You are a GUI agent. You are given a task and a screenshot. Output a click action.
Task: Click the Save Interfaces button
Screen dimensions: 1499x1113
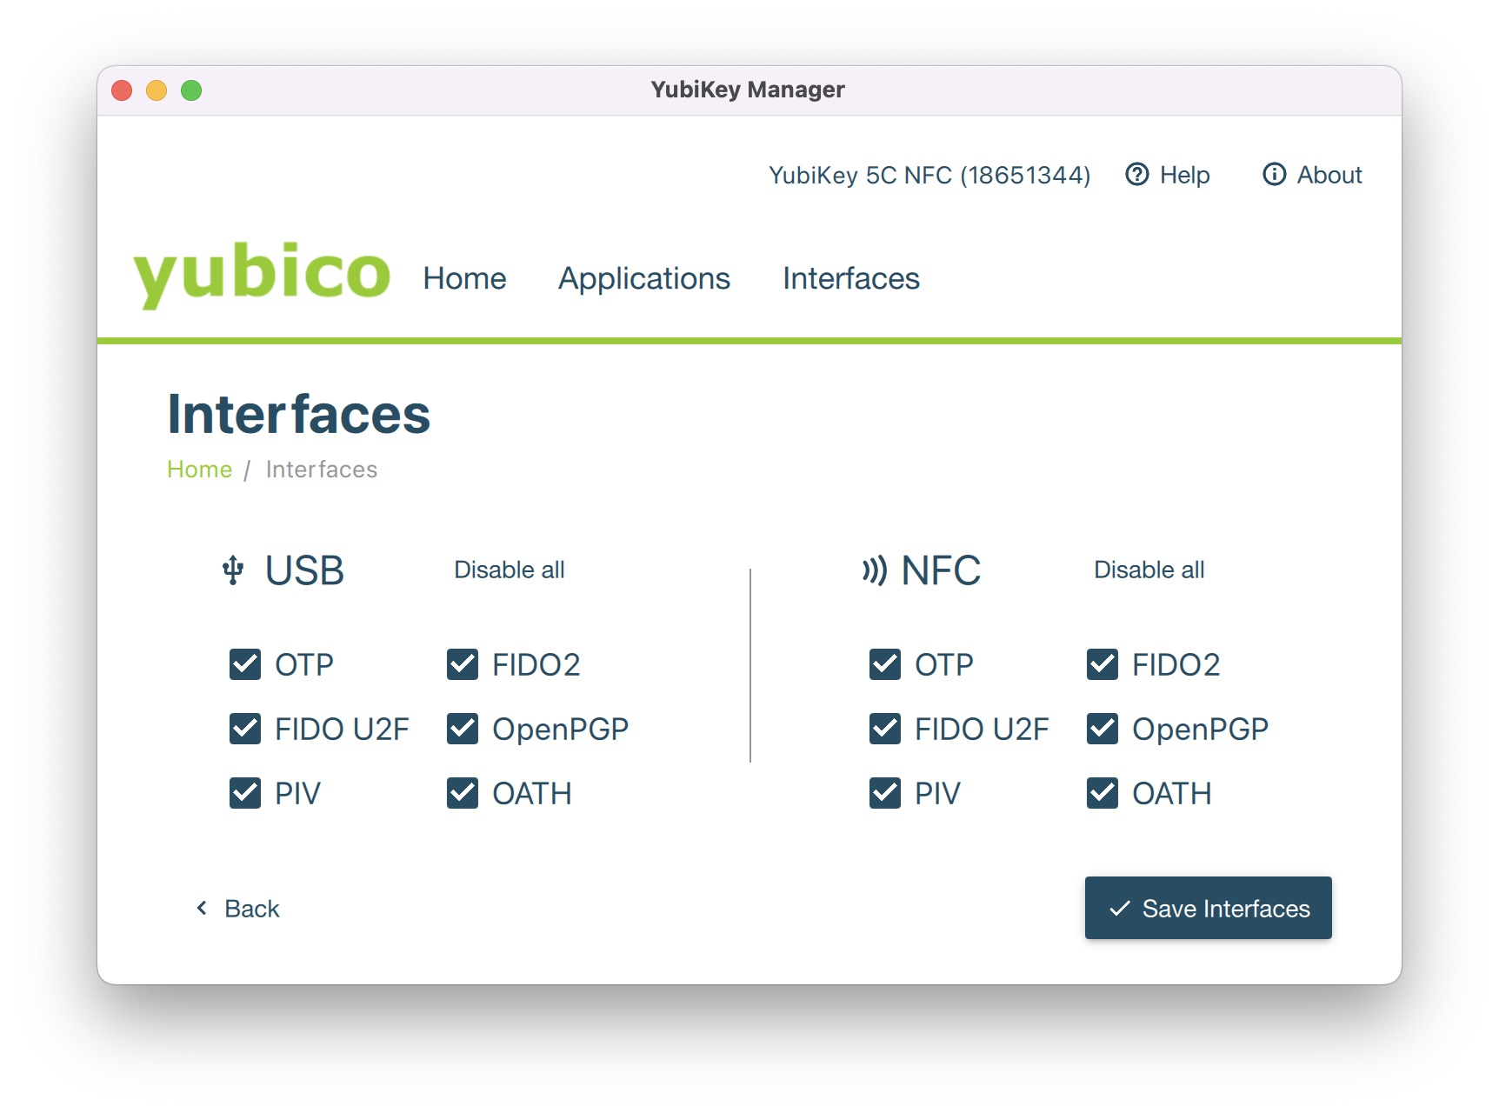[1209, 908]
